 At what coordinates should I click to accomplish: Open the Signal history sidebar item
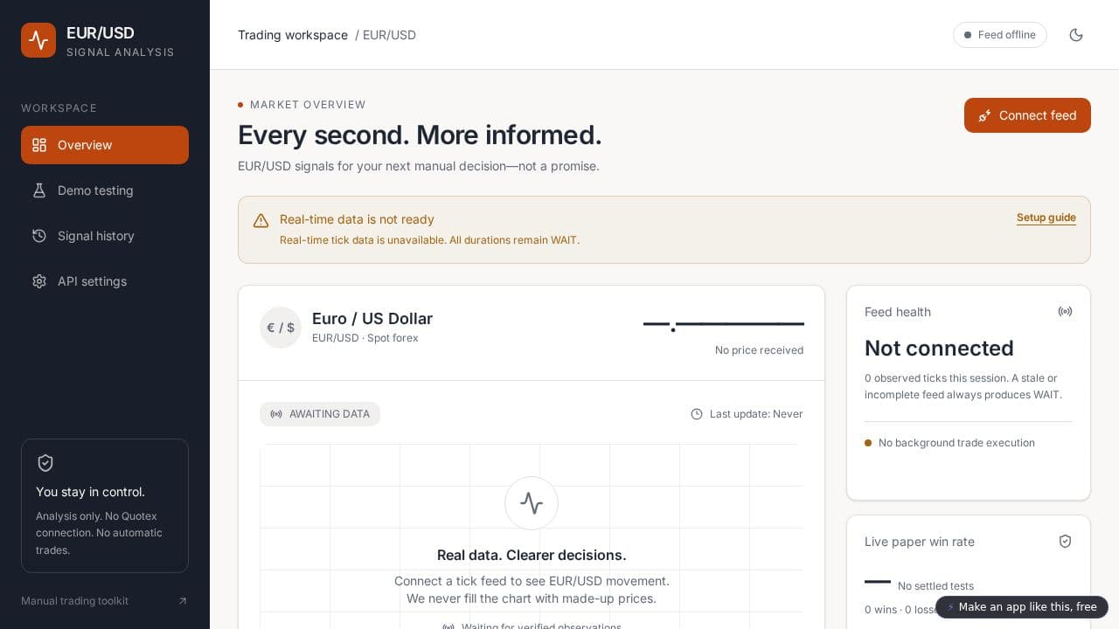(x=105, y=236)
